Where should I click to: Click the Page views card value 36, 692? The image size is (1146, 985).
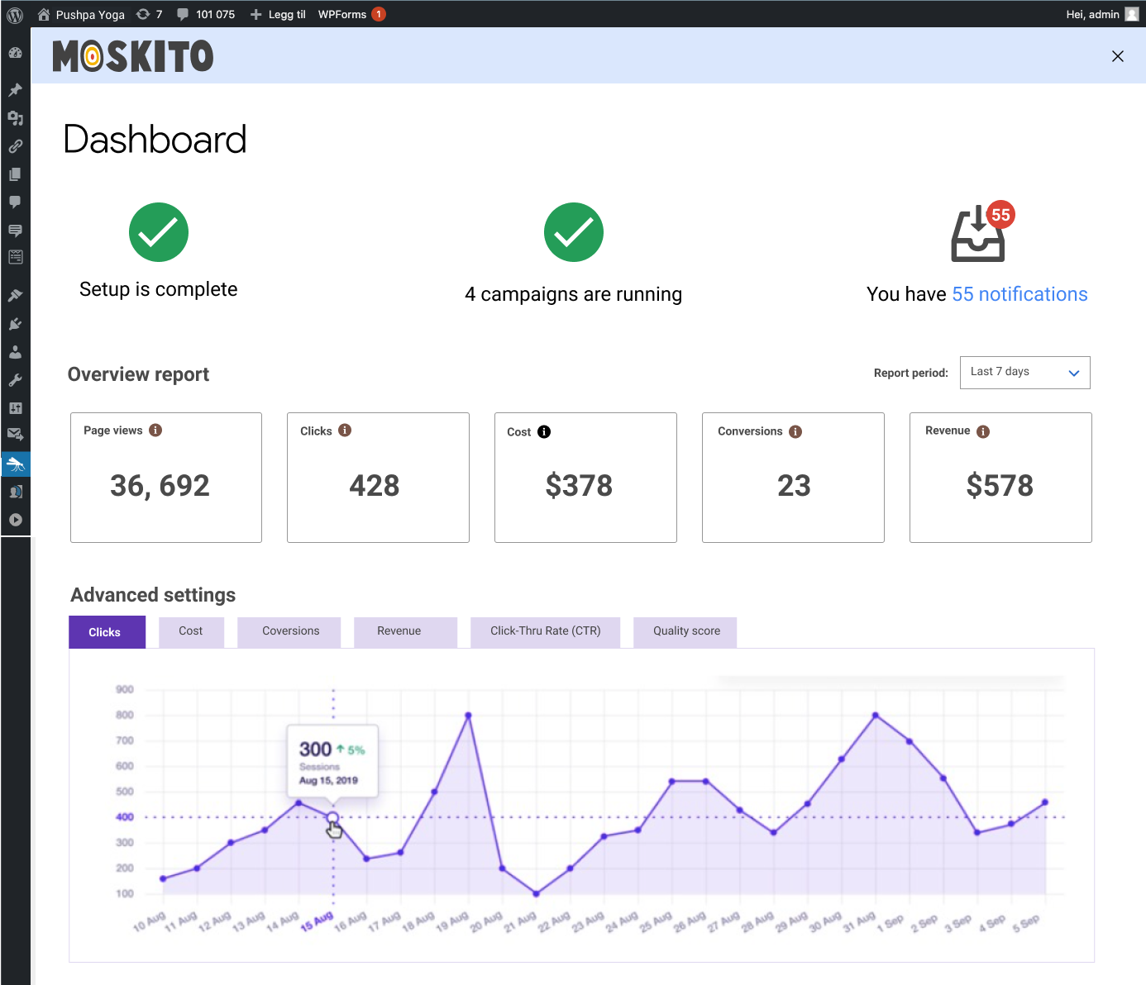pos(160,485)
